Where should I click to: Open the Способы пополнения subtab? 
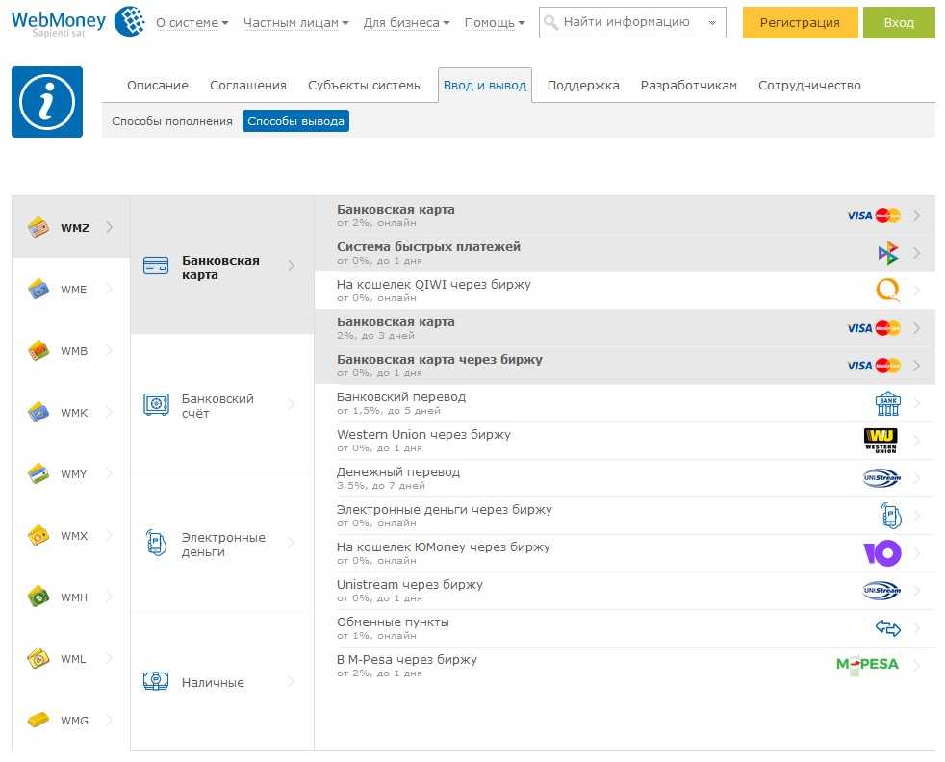172,121
